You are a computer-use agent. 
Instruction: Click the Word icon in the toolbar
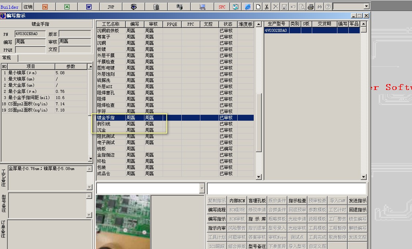(89, 7)
